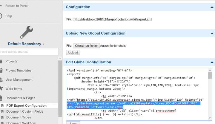Click the Documents & Pages icon
This screenshot has width=215, height=124.
[x=1, y=98]
